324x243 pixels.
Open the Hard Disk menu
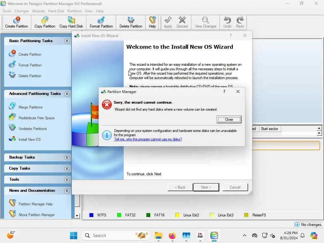[56, 11]
